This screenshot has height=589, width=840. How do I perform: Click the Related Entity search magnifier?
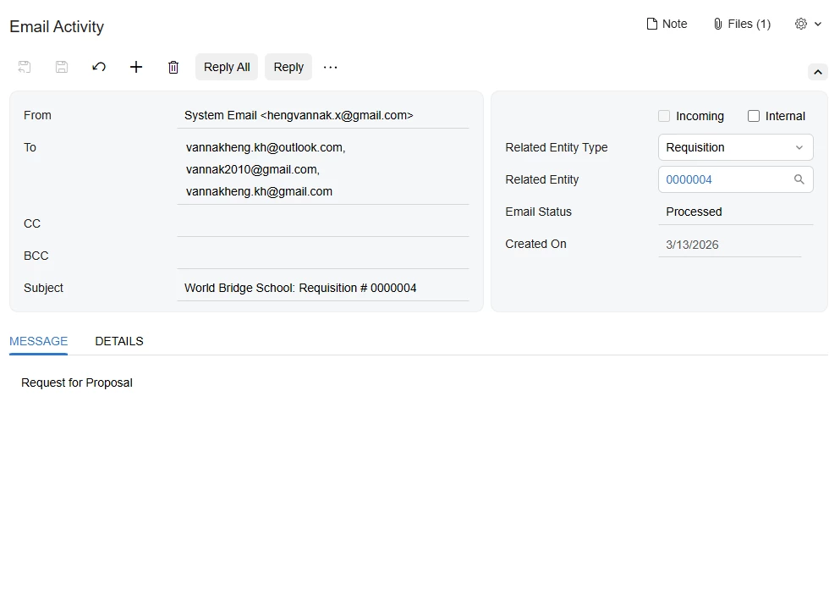[x=799, y=179]
